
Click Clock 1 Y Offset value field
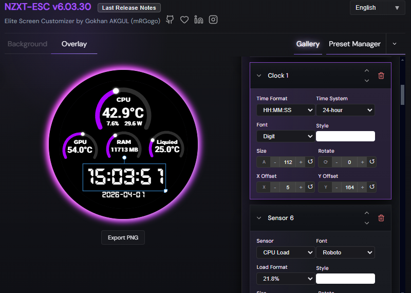click(x=349, y=187)
